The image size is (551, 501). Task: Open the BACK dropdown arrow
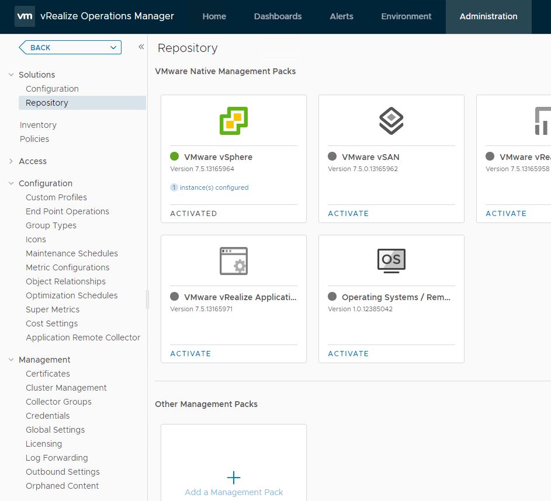(113, 47)
